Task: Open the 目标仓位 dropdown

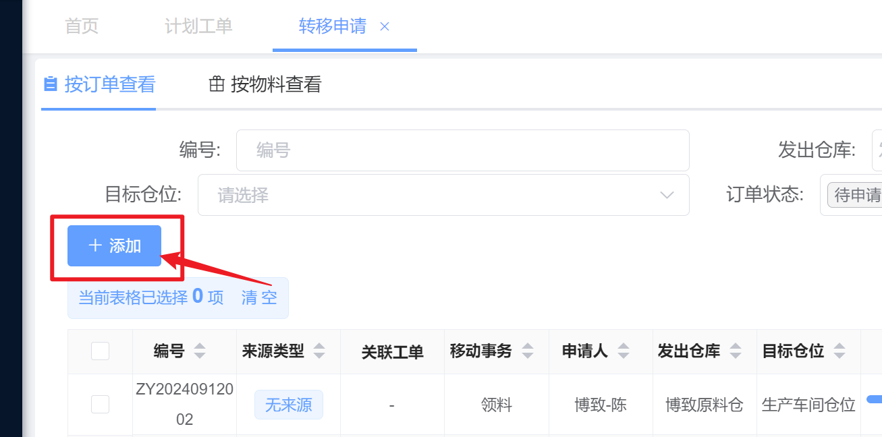Action: click(443, 195)
